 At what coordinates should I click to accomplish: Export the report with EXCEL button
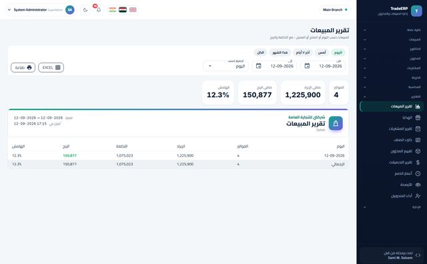point(51,67)
